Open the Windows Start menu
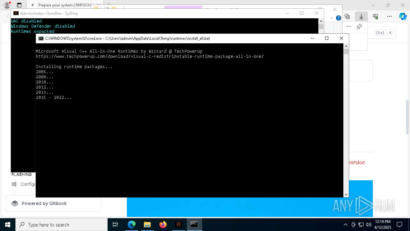 point(8,225)
